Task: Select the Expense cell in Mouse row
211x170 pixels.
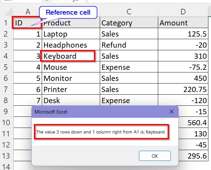Action: 129,67
